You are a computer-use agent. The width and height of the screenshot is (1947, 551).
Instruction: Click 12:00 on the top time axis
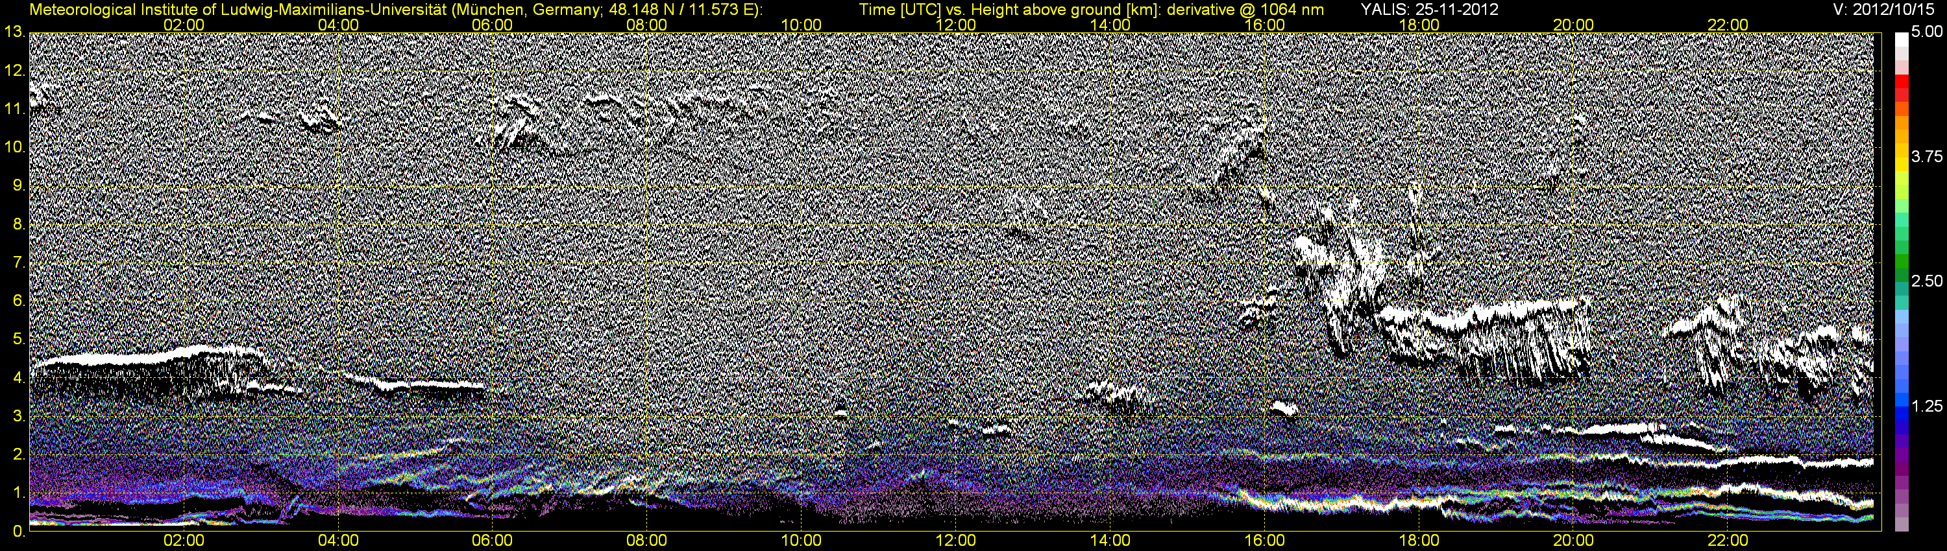point(955,25)
